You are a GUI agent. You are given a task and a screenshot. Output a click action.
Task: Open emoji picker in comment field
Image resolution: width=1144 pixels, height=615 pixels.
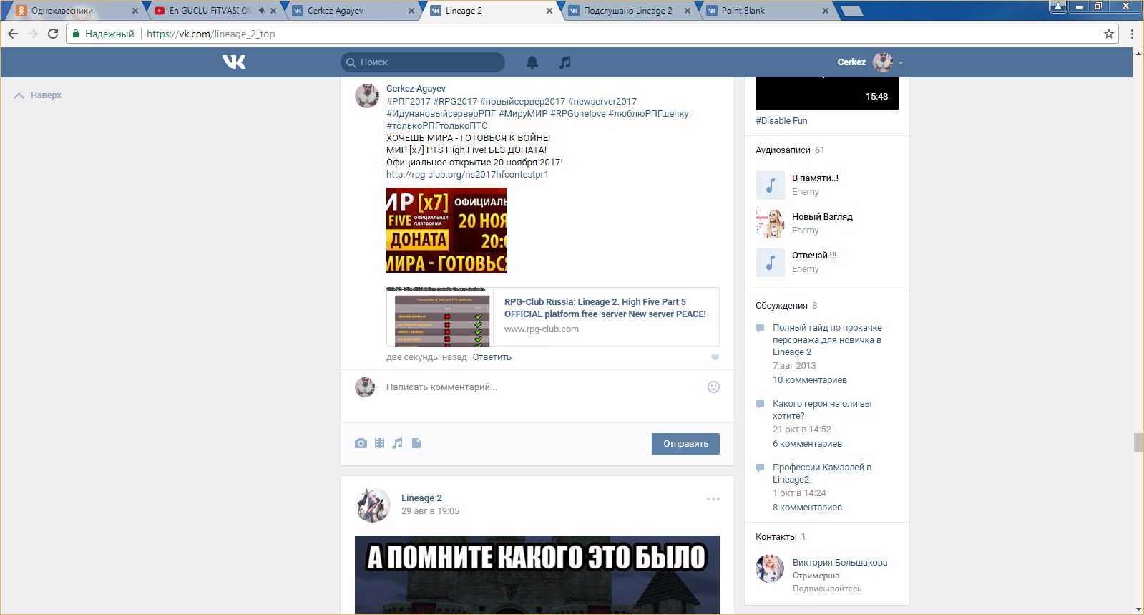click(713, 387)
